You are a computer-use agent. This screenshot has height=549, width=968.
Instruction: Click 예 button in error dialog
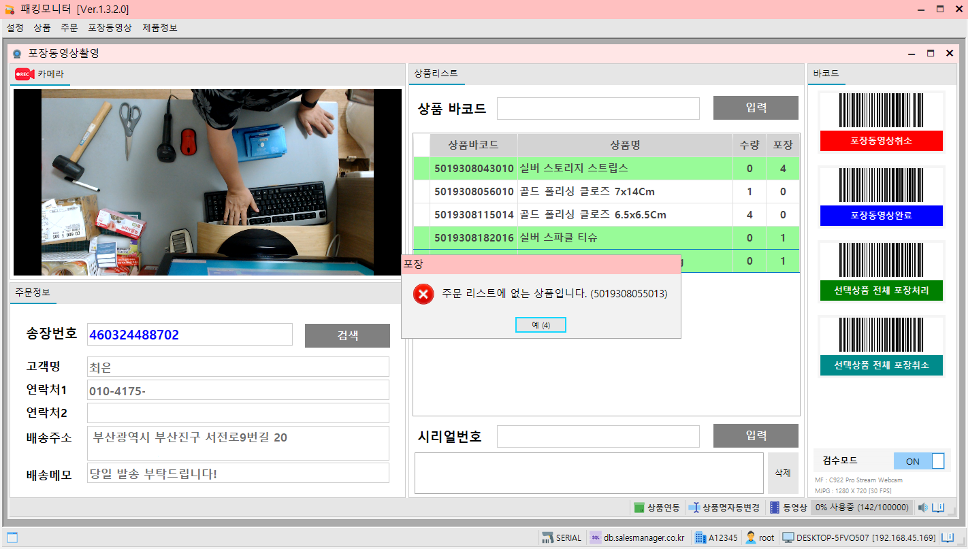tap(541, 325)
